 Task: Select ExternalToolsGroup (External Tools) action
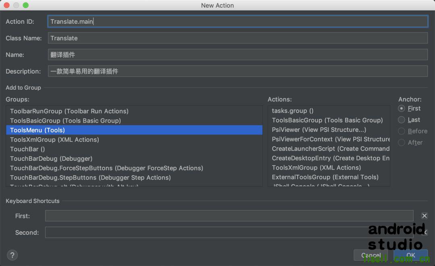pyautogui.click(x=329, y=177)
